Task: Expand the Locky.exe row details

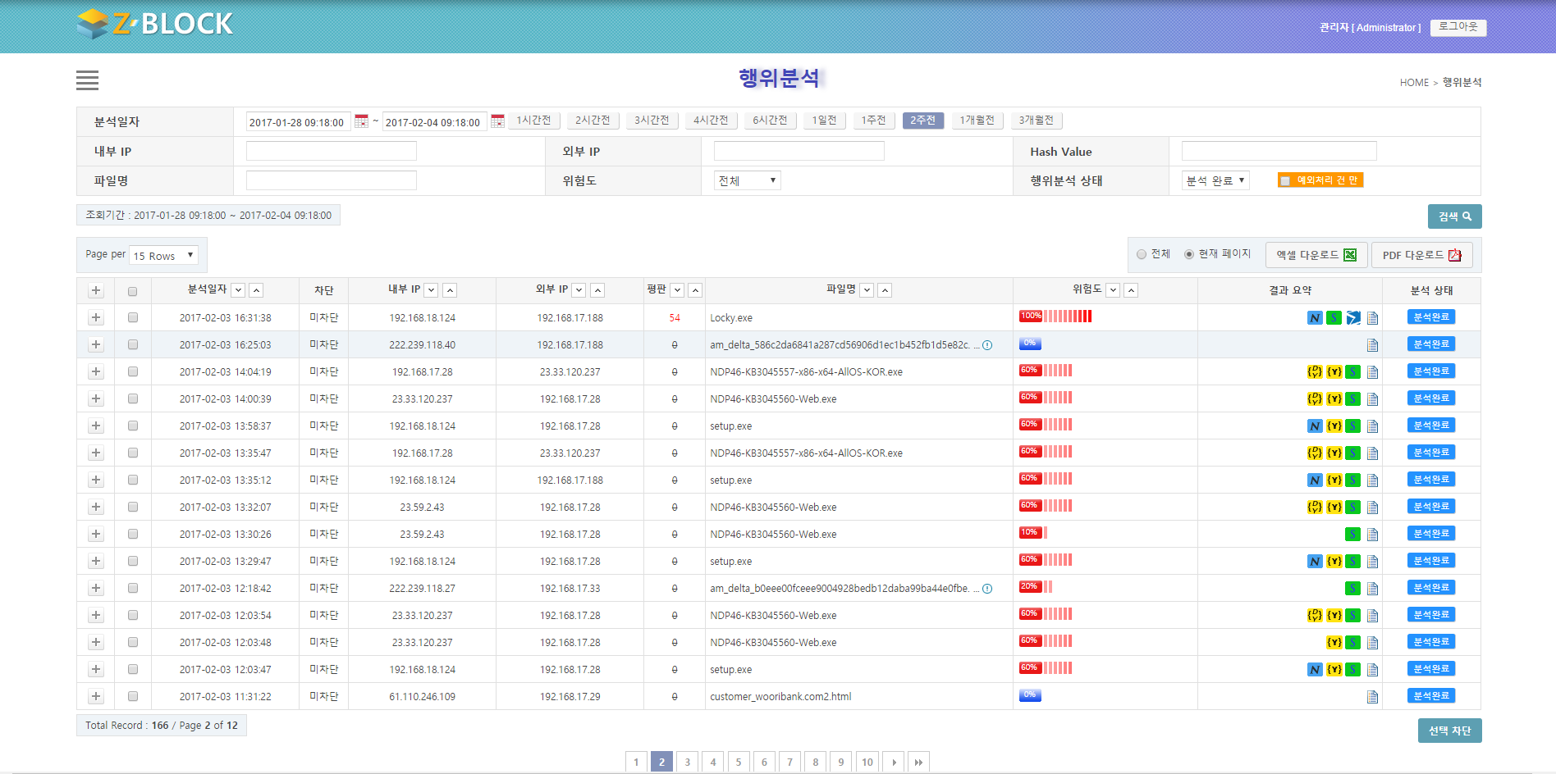Action: coord(96,317)
